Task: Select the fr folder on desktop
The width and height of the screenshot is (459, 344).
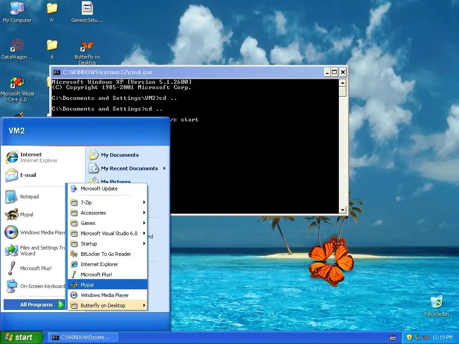Action: 52,12
